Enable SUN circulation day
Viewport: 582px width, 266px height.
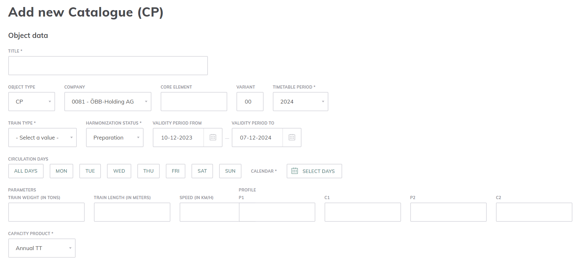click(x=230, y=171)
